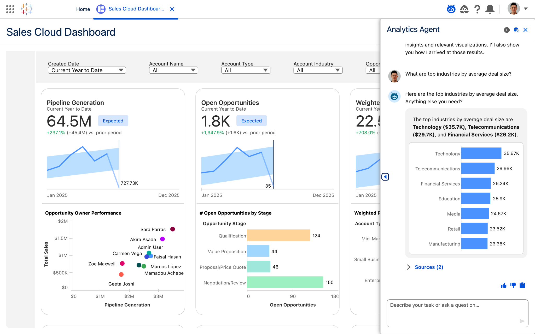The image size is (535, 334).
Task: Open the app launcher grid icon
Action: click(10, 9)
